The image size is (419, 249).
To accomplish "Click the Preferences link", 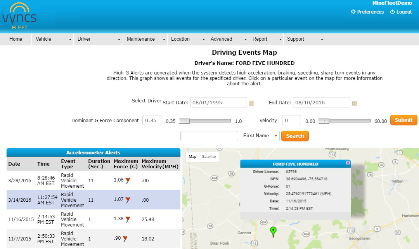I will pyautogui.click(x=370, y=12).
